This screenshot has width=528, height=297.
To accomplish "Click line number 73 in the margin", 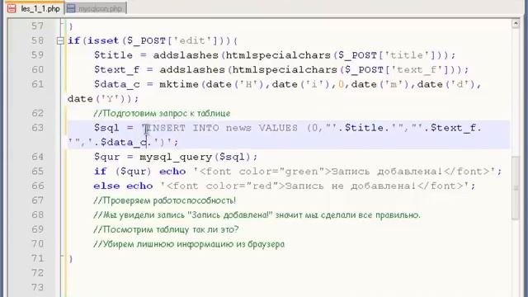I will click(x=37, y=287).
